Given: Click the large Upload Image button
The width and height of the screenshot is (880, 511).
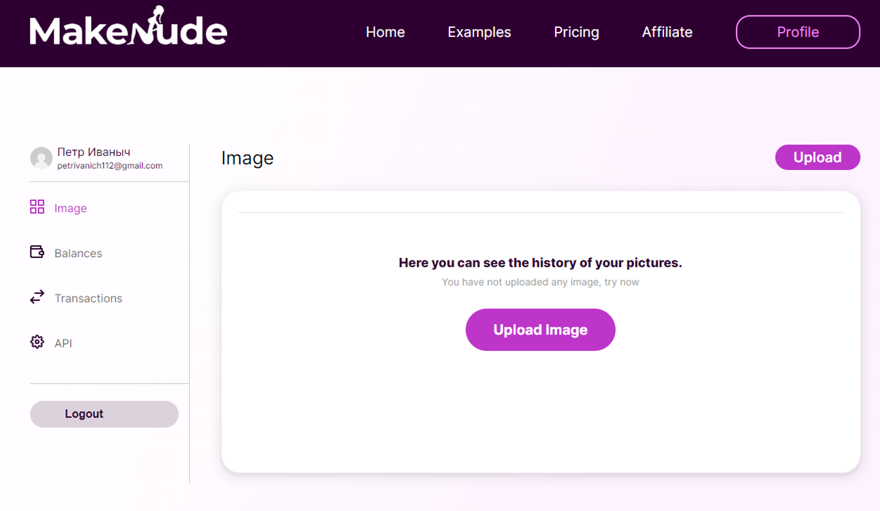Looking at the screenshot, I should coord(540,330).
